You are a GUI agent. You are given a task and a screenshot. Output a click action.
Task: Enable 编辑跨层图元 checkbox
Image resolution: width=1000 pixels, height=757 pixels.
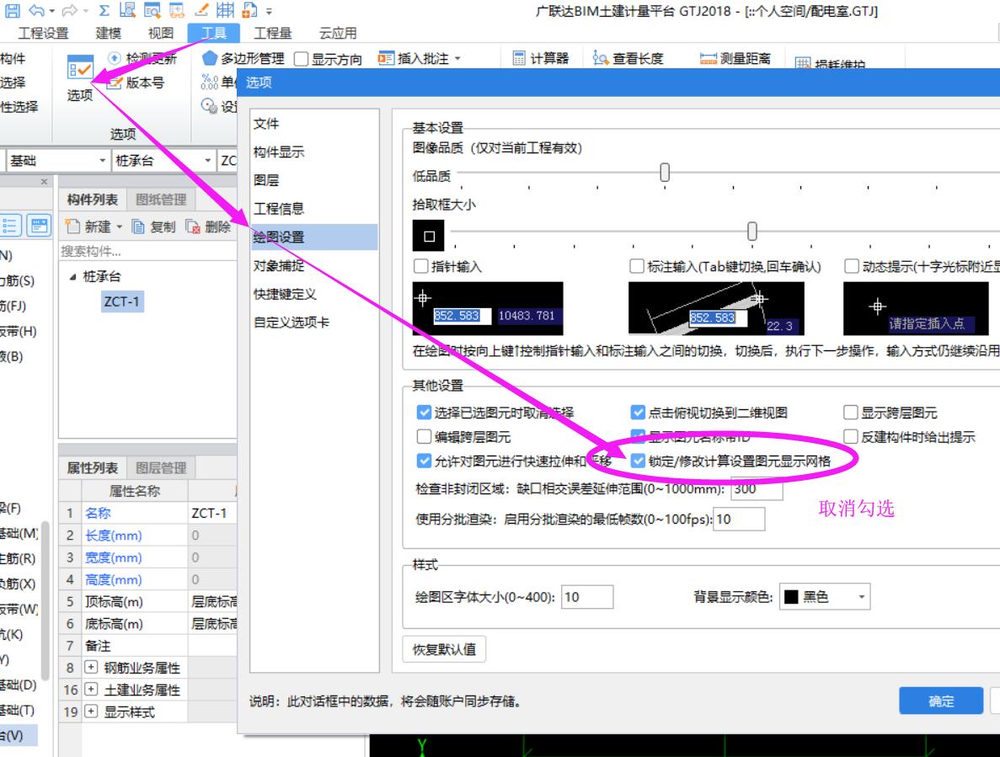coord(424,436)
